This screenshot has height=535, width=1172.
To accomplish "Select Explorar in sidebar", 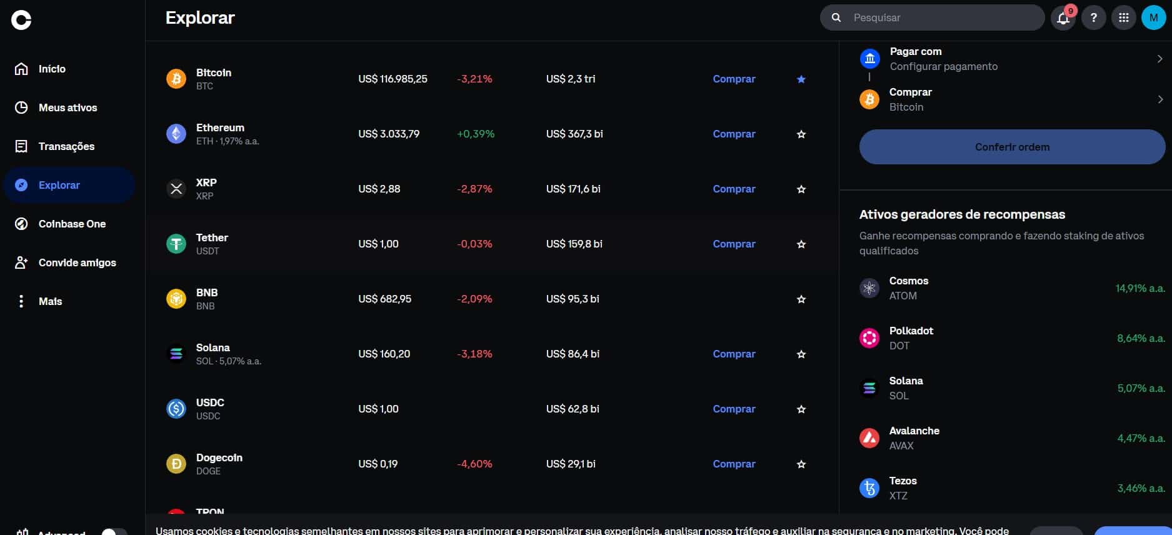I will pyautogui.click(x=69, y=185).
